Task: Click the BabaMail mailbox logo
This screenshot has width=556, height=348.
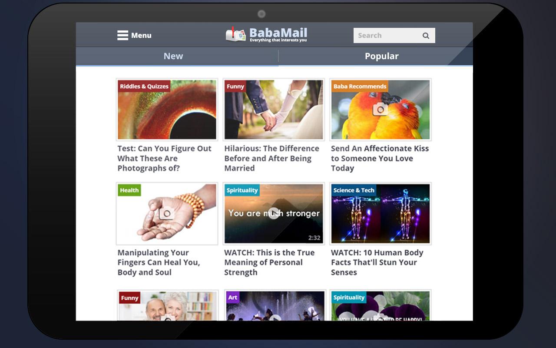Action: tap(236, 34)
